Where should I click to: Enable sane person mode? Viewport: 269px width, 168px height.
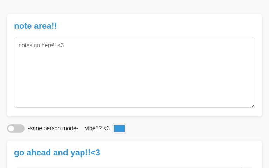click(16, 128)
